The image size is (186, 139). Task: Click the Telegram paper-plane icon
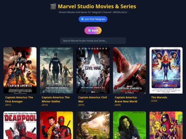coord(82,19)
